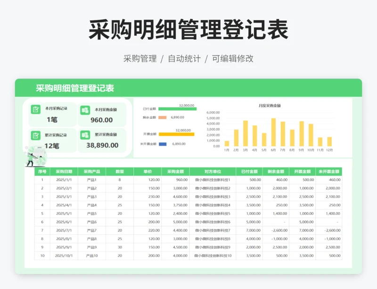This screenshot has width=377, height=289.
Task: Click the 6,890.00 value beside 剩余金额 bar
Action: coord(178,117)
